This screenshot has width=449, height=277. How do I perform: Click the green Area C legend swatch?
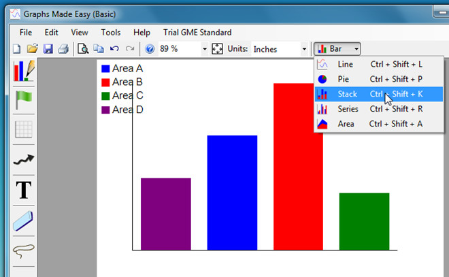[x=105, y=96]
